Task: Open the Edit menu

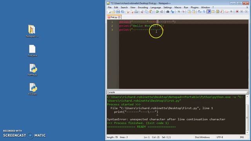Action: (116, 7)
